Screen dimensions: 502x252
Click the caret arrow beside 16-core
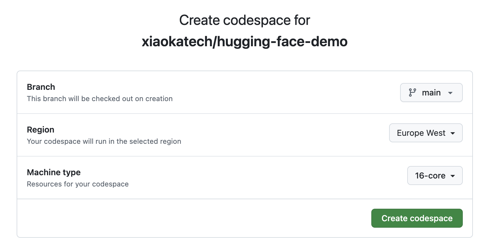453,176
